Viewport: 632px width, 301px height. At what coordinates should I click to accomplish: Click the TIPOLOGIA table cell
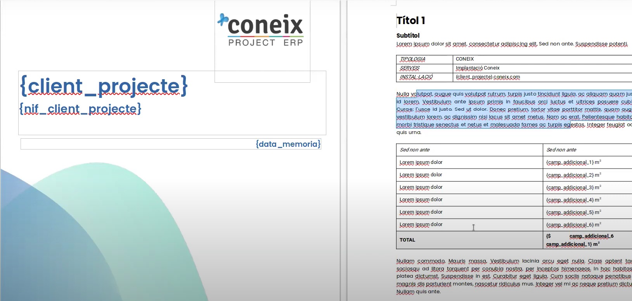[x=424, y=59]
